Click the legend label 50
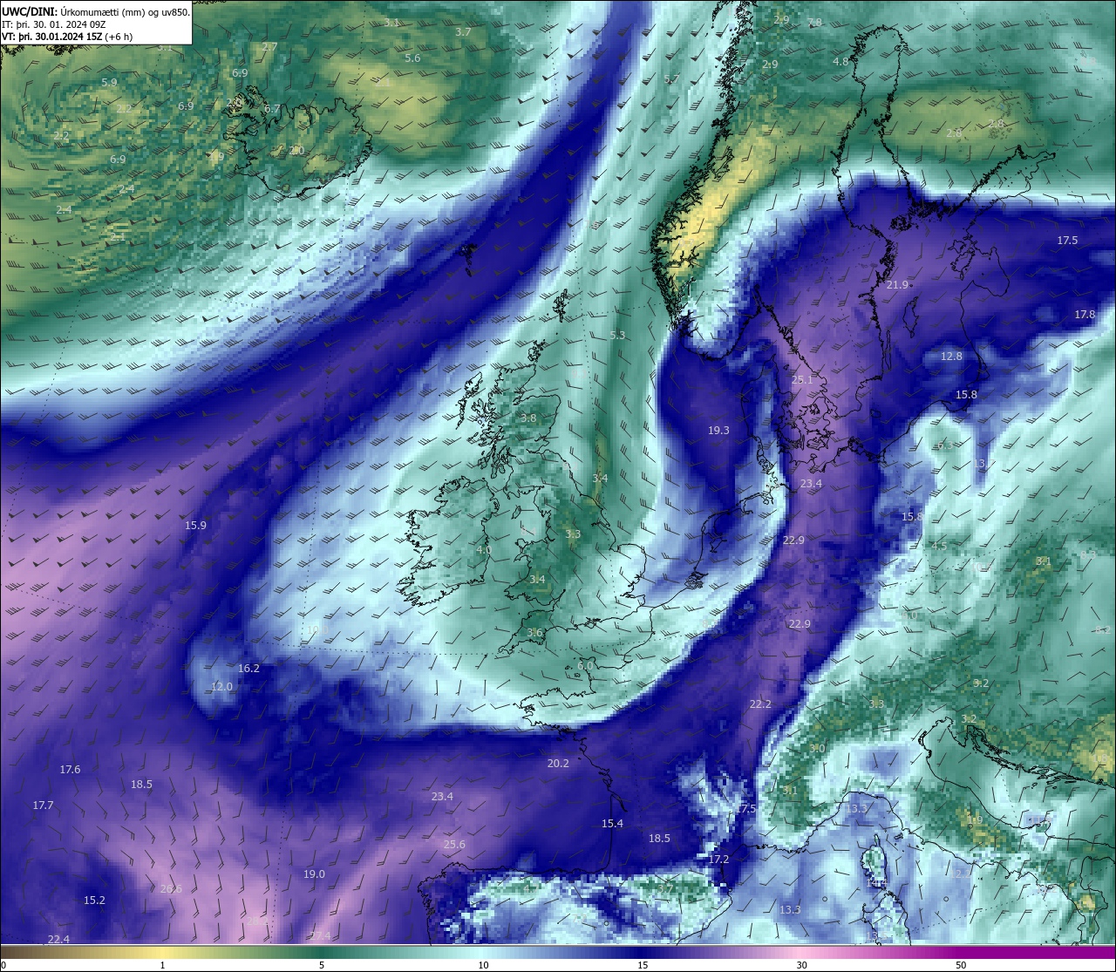Image resolution: width=1116 pixels, height=972 pixels. coord(961,965)
